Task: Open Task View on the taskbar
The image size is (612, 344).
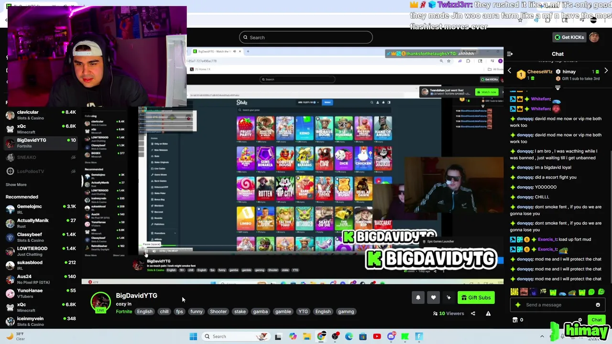Action: point(278,336)
